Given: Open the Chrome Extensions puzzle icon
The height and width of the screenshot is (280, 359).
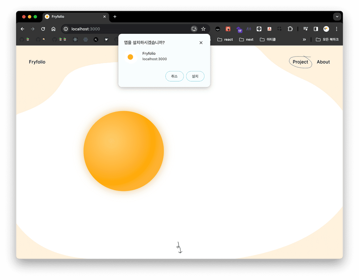Looking at the screenshot, I should (290, 29).
